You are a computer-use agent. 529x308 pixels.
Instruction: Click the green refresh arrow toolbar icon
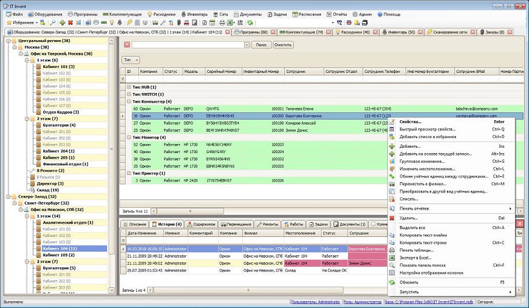[250, 22]
